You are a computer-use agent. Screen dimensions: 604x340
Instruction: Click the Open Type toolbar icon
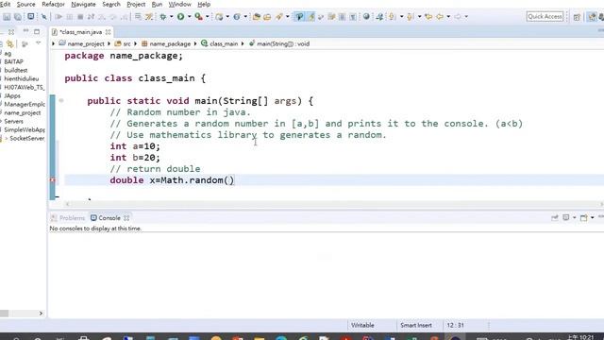click(256, 17)
